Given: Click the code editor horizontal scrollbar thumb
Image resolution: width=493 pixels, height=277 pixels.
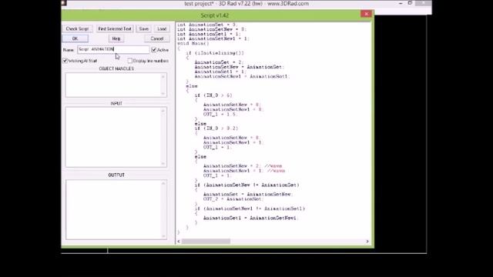Looking at the screenshot, I should 206,241.
